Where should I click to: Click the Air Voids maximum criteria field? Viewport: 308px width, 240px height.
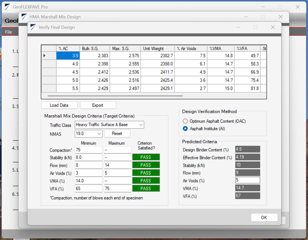pyautogui.click(x=117, y=173)
